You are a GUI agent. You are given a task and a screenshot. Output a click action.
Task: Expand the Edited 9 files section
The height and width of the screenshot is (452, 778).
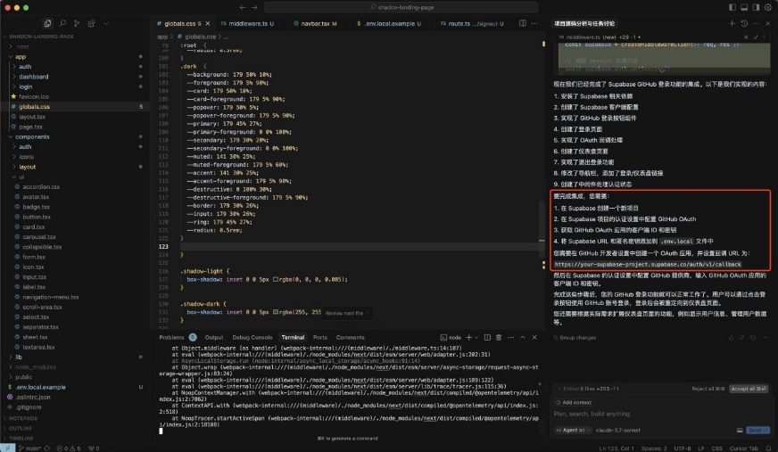tap(582, 388)
